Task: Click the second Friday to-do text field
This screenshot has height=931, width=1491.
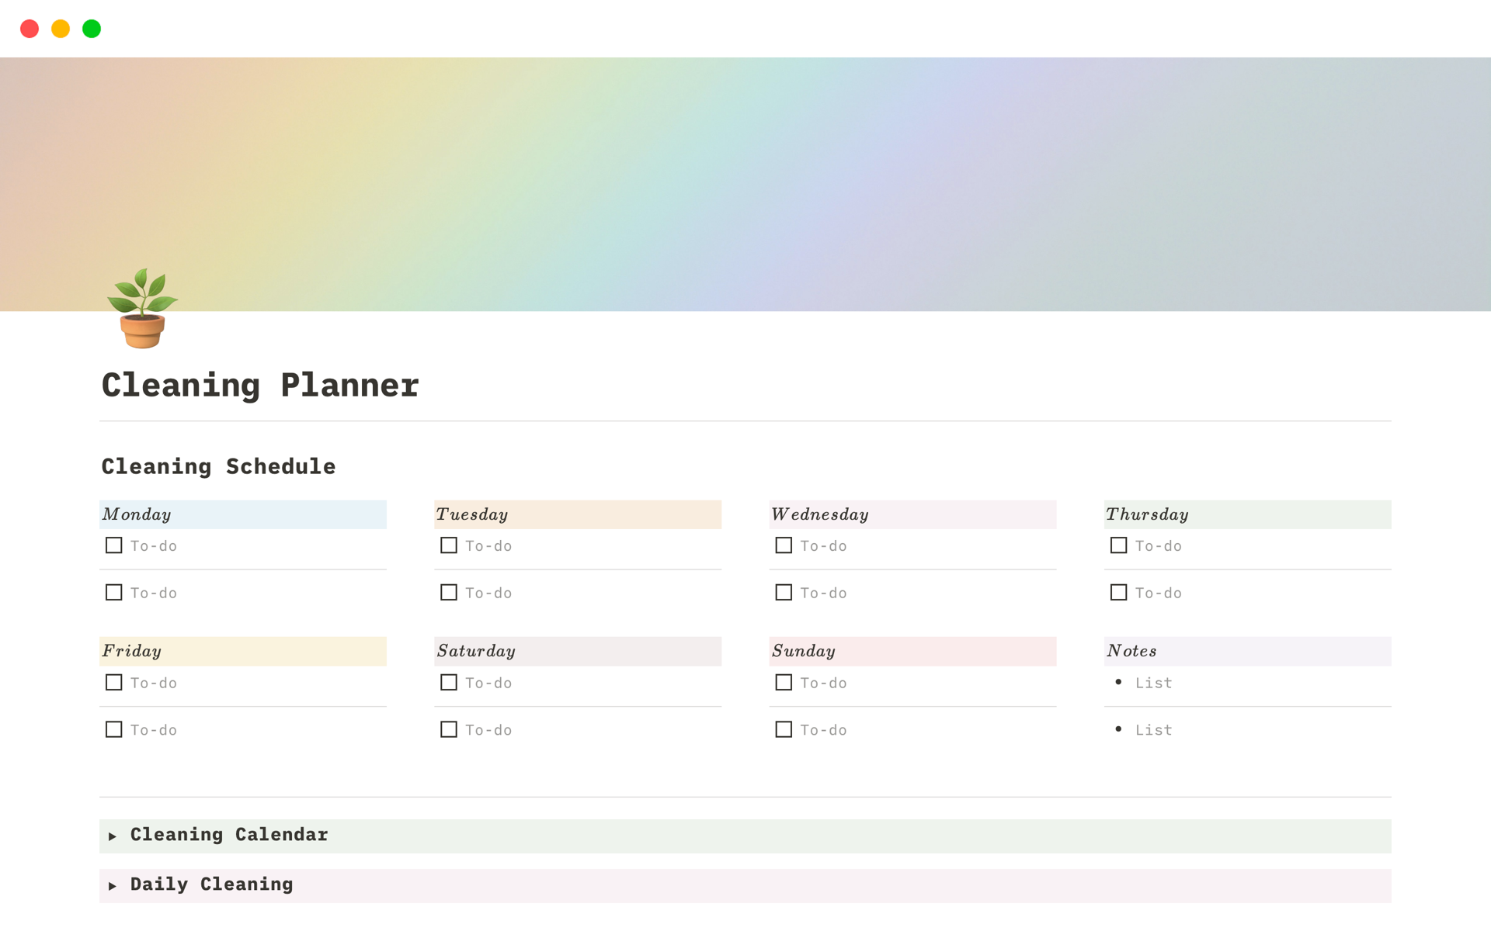Action: tap(154, 730)
